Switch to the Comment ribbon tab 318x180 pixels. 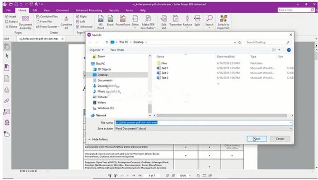tap(62, 10)
